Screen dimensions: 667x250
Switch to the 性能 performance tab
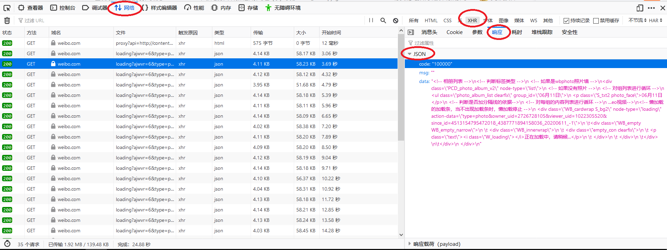pos(194,8)
